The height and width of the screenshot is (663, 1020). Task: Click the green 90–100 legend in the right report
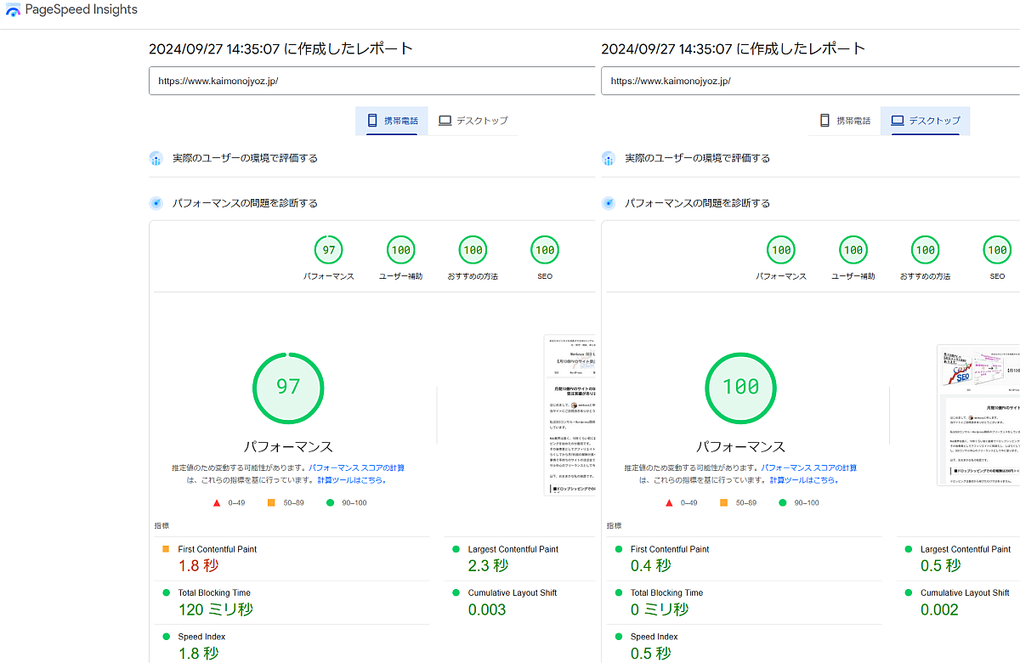(x=799, y=502)
